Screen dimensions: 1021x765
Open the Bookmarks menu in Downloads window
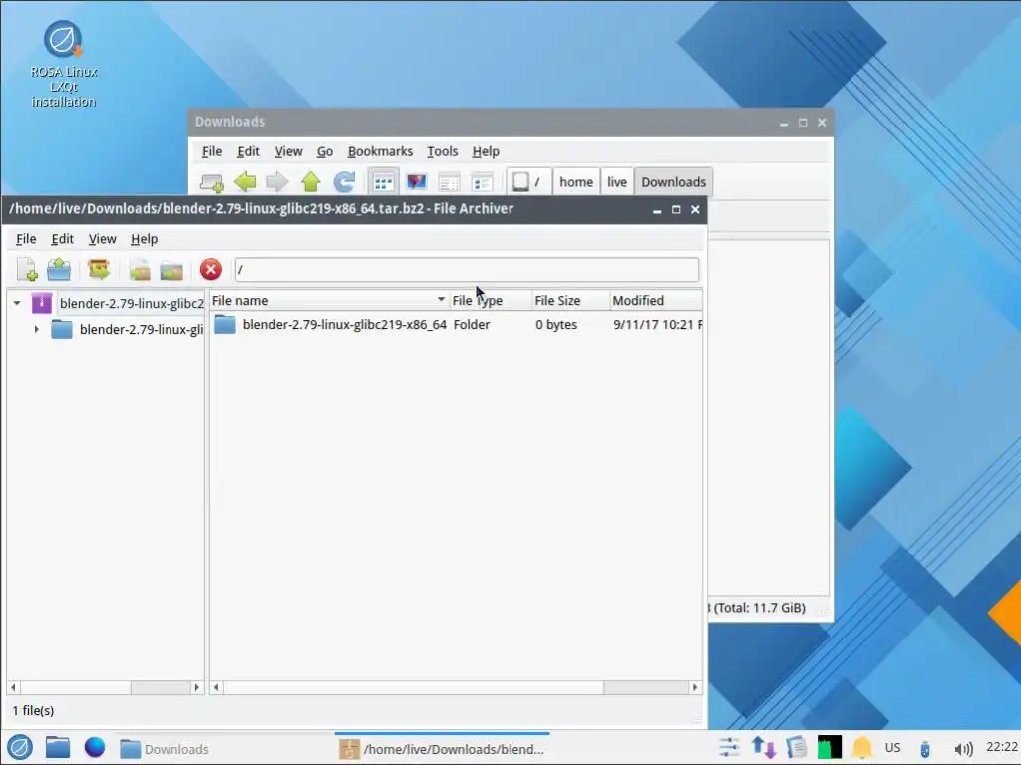(380, 151)
